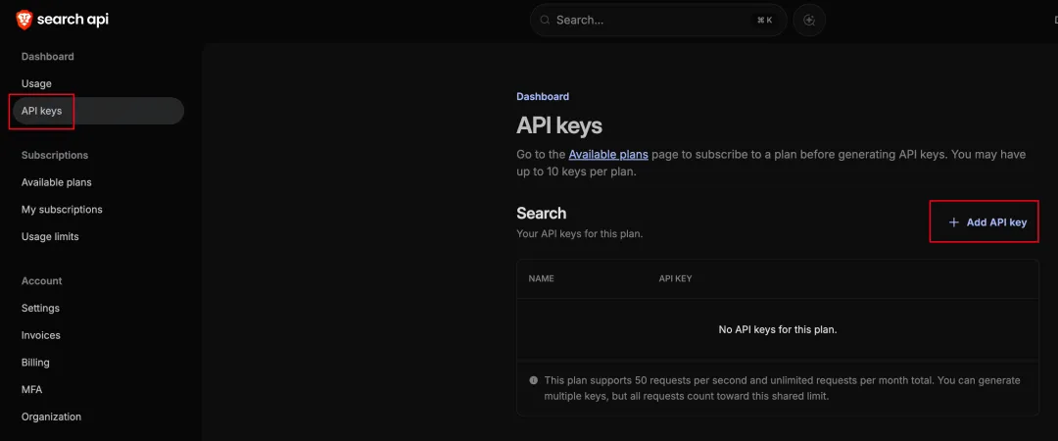This screenshot has height=441, width=1058.
Task: View Invoices from the sidebar
Action: coord(41,335)
